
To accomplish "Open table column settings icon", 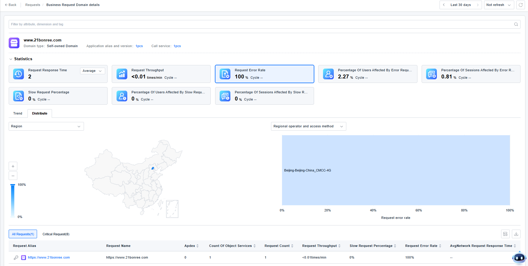I will [505, 234].
